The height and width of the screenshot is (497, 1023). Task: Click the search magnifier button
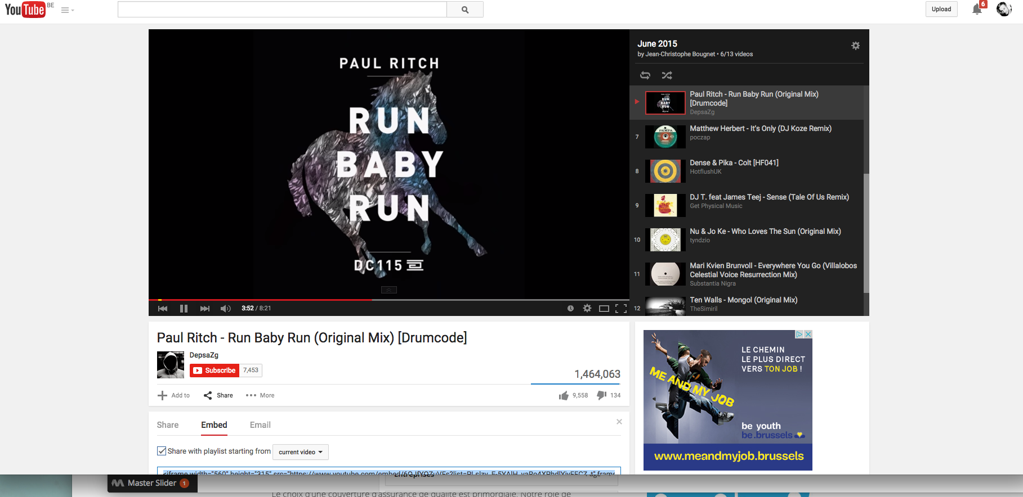465,10
